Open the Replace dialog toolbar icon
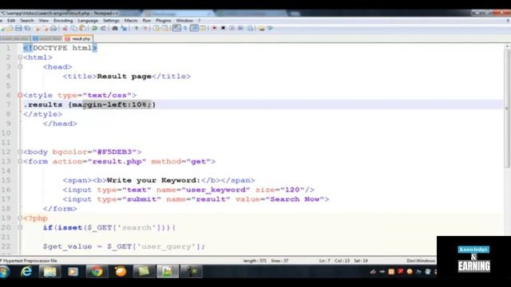The image size is (511, 287). [x=124, y=29]
